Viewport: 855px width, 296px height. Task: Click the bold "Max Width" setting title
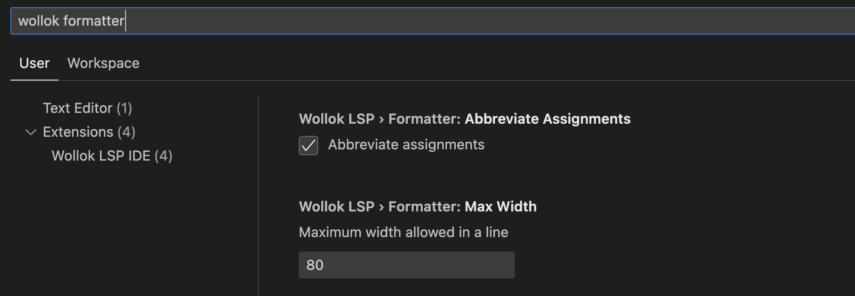500,206
